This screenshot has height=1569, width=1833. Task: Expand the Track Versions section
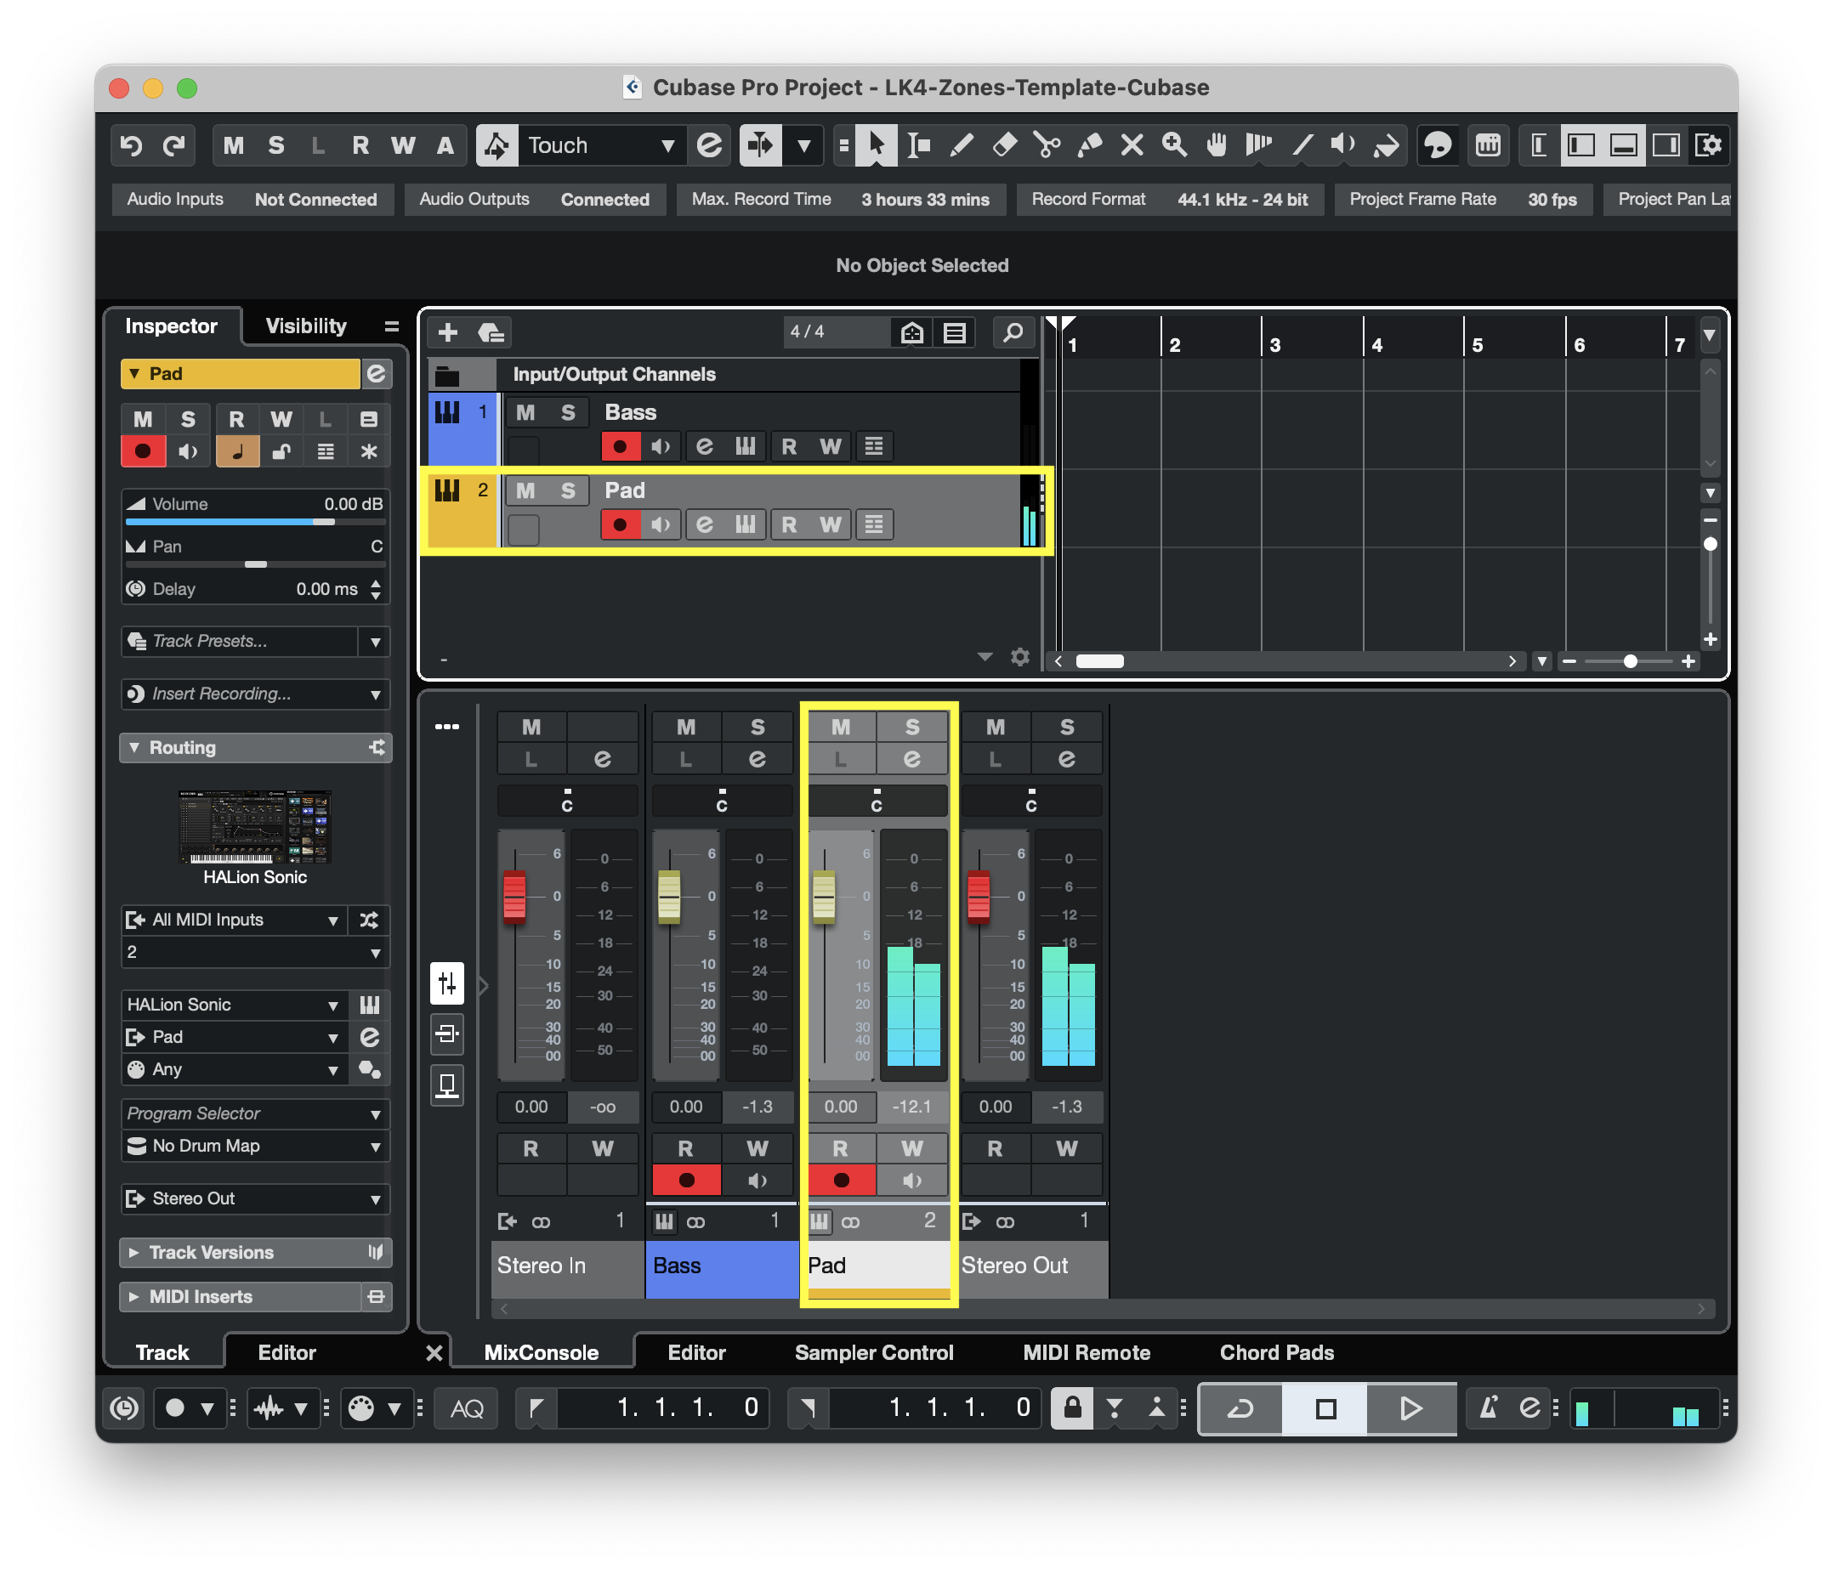[x=134, y=1252]
